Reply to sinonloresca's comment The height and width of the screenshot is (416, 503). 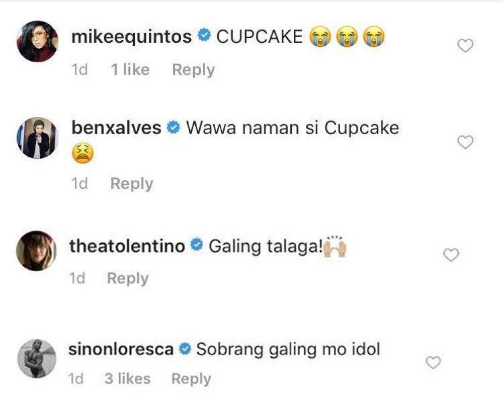click(191, 379)
